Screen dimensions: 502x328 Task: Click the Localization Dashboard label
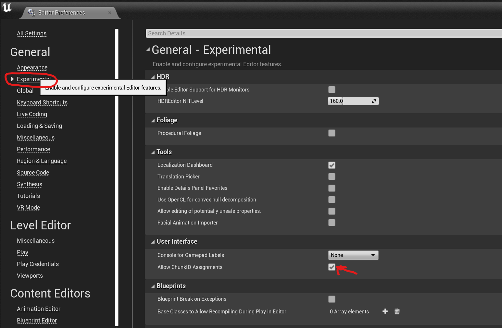(x=185, y=165)
